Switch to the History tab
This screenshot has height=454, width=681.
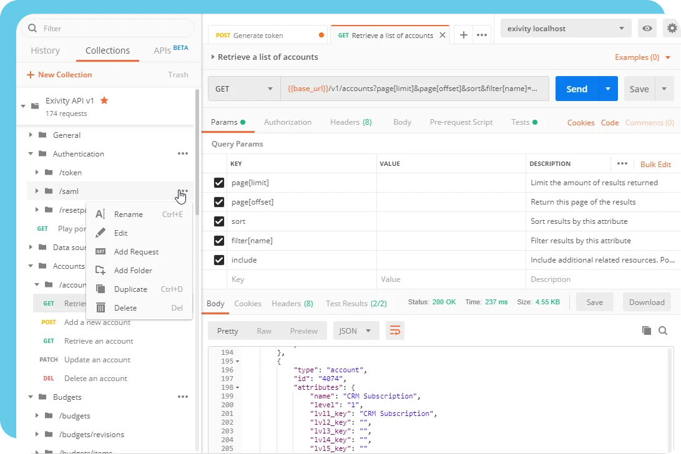coord(45,51)
